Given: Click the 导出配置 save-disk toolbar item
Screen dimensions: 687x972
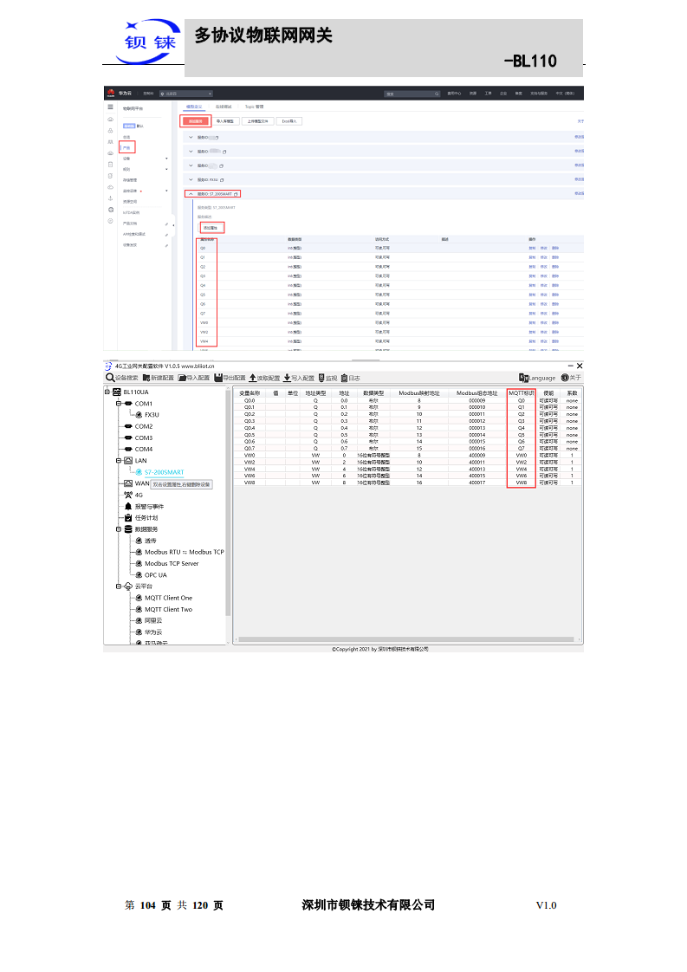Looking at the screenshot, I should (230, 378).
